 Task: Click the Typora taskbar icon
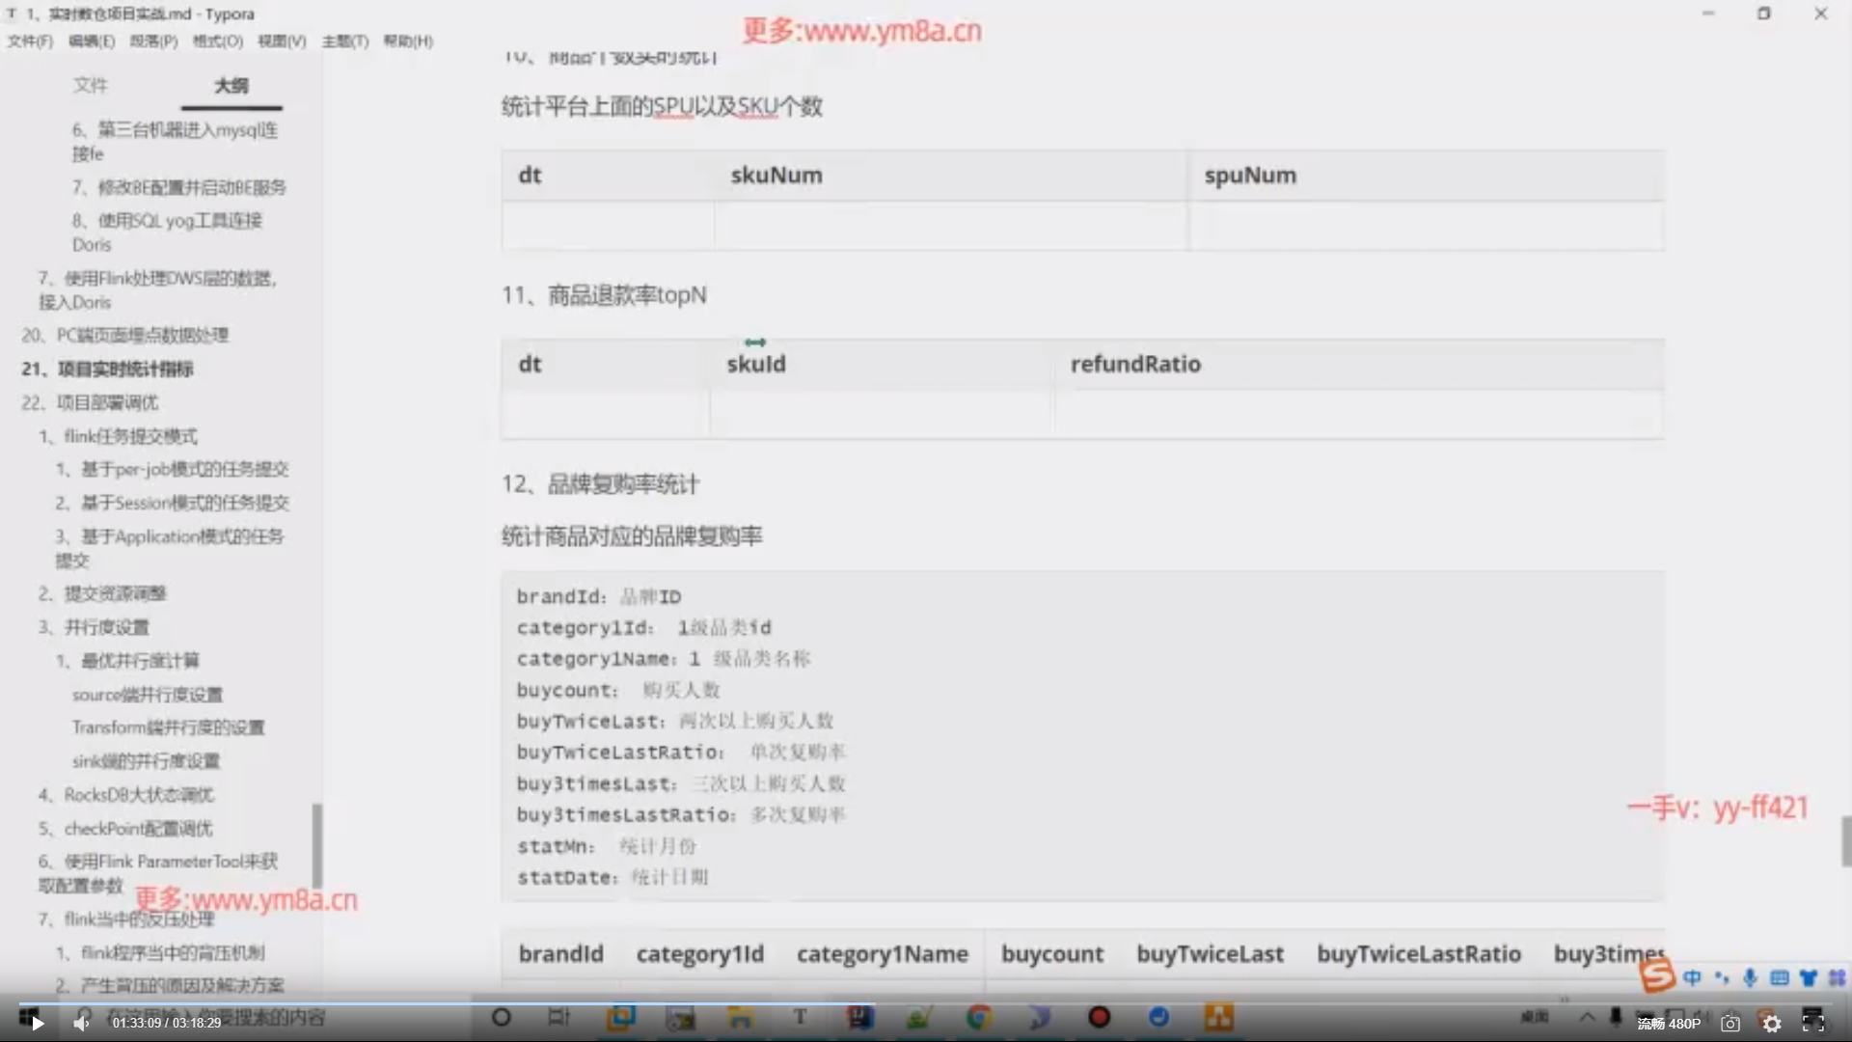point(800,1017)
